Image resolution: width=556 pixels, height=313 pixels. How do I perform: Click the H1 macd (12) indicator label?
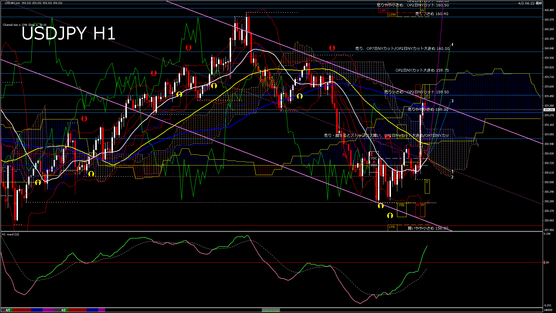tap(10, 234)
